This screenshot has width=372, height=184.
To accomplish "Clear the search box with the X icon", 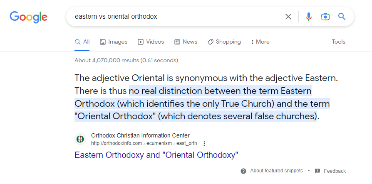I will [288, 17].
